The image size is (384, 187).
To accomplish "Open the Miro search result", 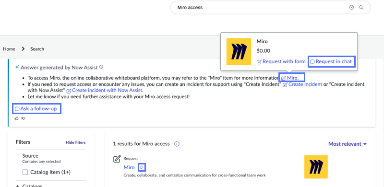I will pyautogui.click(x=129, y=167).
